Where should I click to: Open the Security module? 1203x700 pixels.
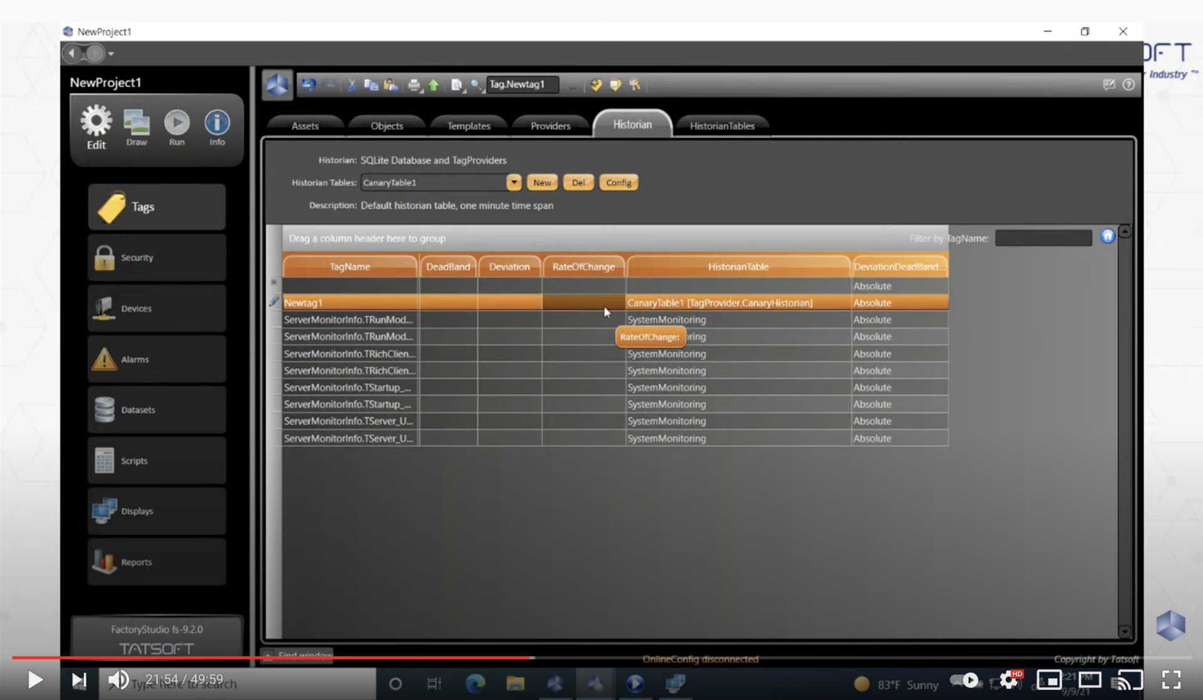[x=157, y=258]
